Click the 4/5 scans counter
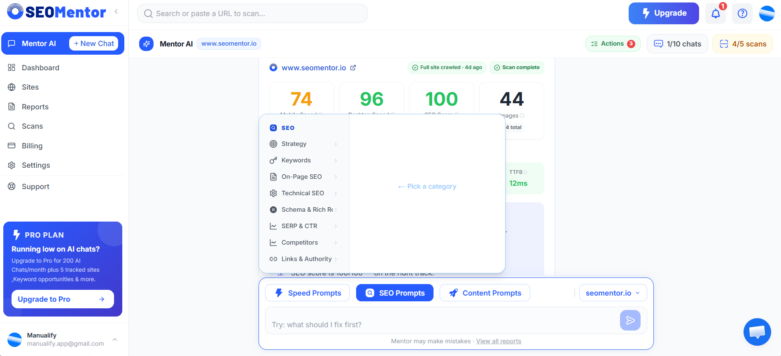 pyautogui.click(x=743, y=44)
